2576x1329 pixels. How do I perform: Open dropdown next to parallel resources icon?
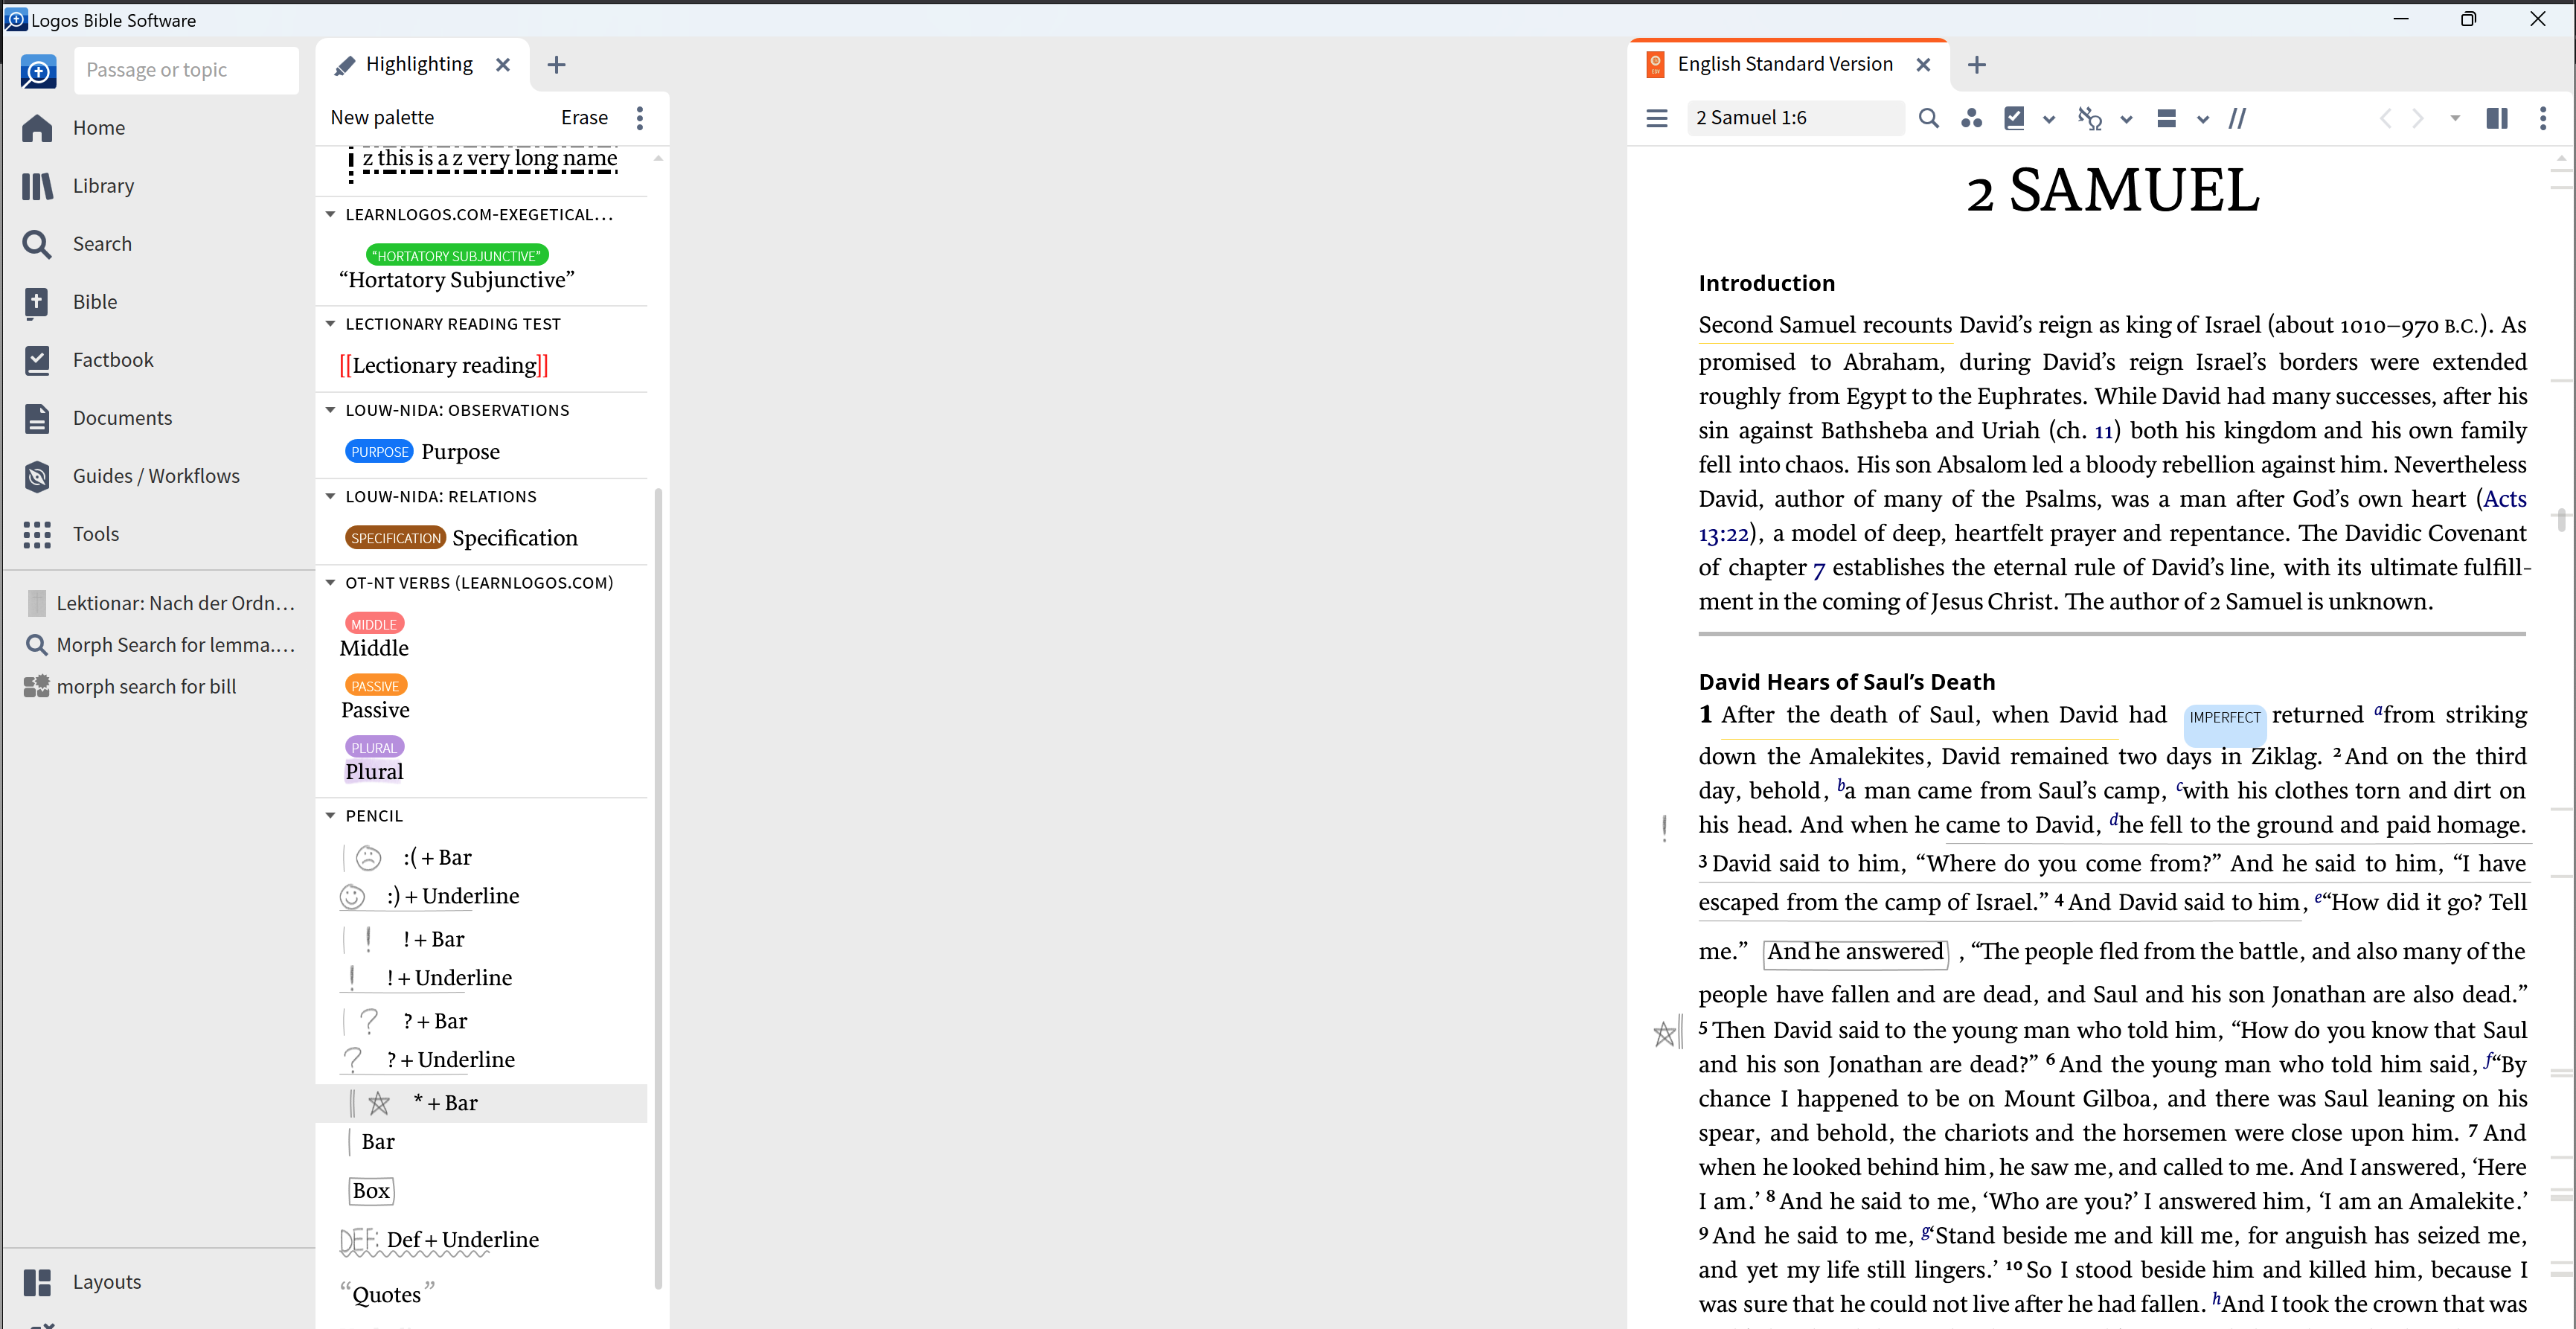pyautogui.click(x=2202, y=119)
